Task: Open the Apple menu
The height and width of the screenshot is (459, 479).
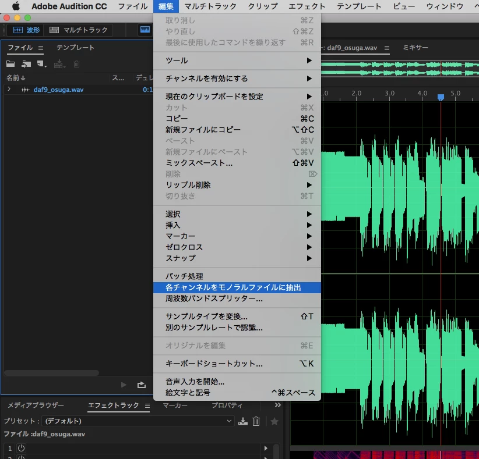Action: pos(16,6)
